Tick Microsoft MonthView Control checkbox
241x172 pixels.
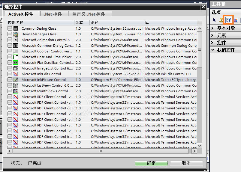[10, 91]
